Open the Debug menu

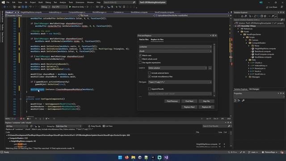coord(48,2)
